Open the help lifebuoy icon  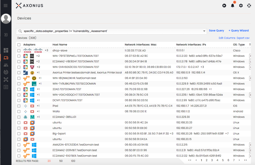(249, 6)
